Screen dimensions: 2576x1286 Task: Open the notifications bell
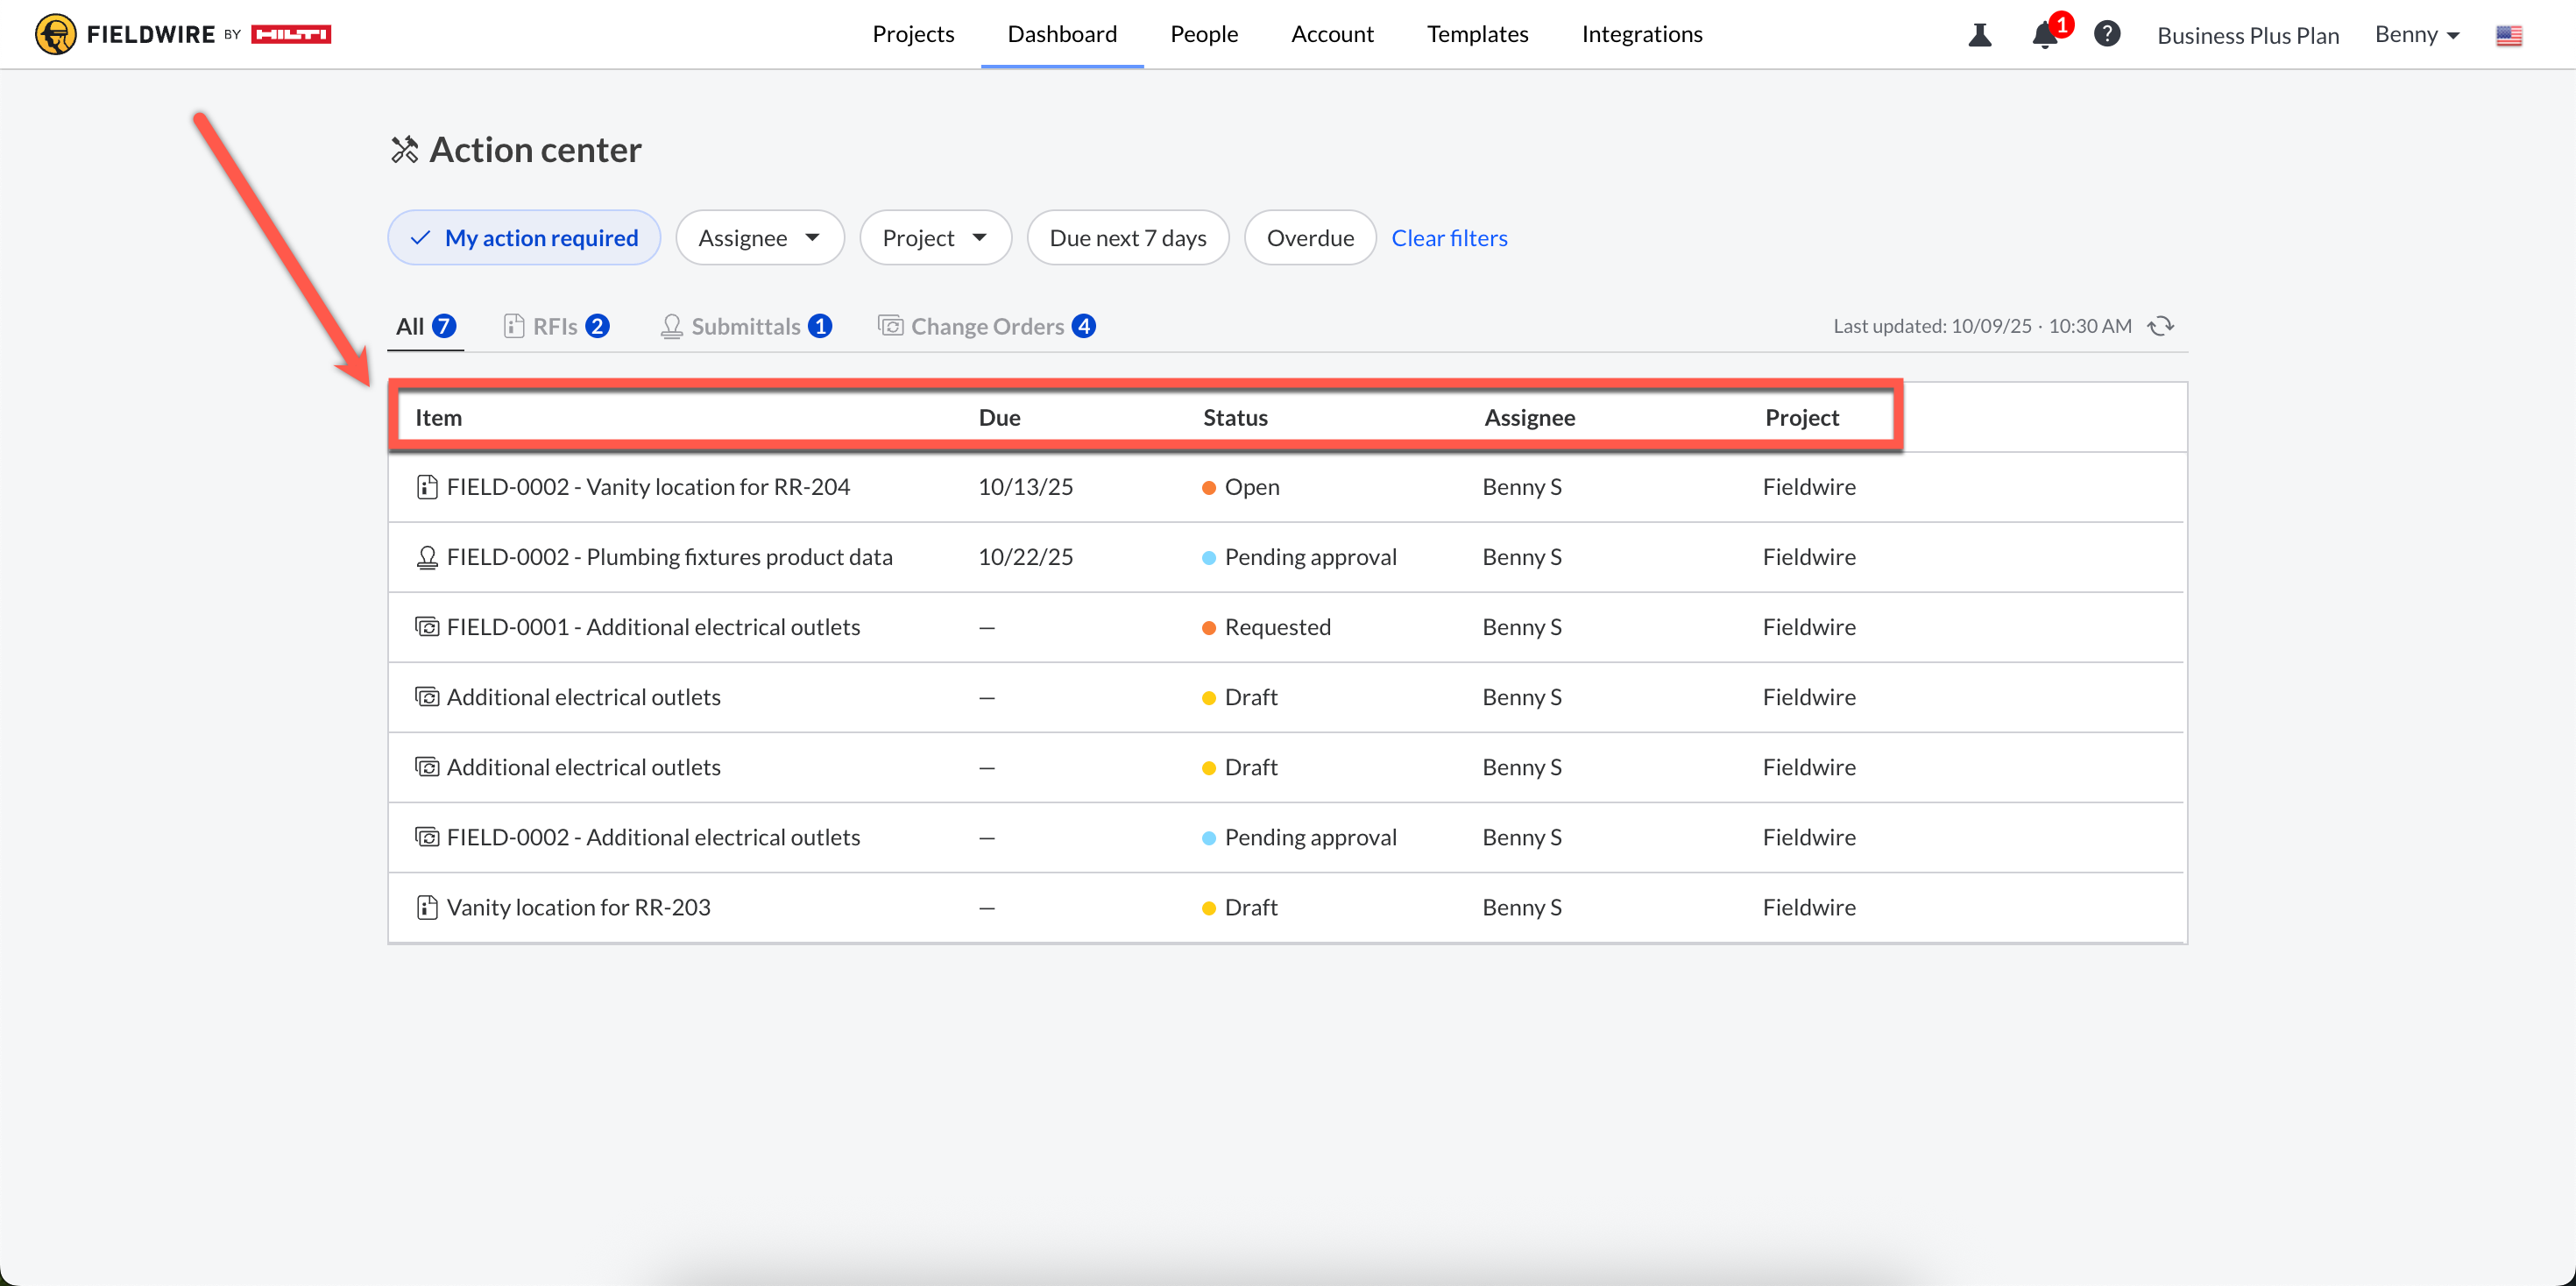pyautogui.click(x=2044, y=35)
